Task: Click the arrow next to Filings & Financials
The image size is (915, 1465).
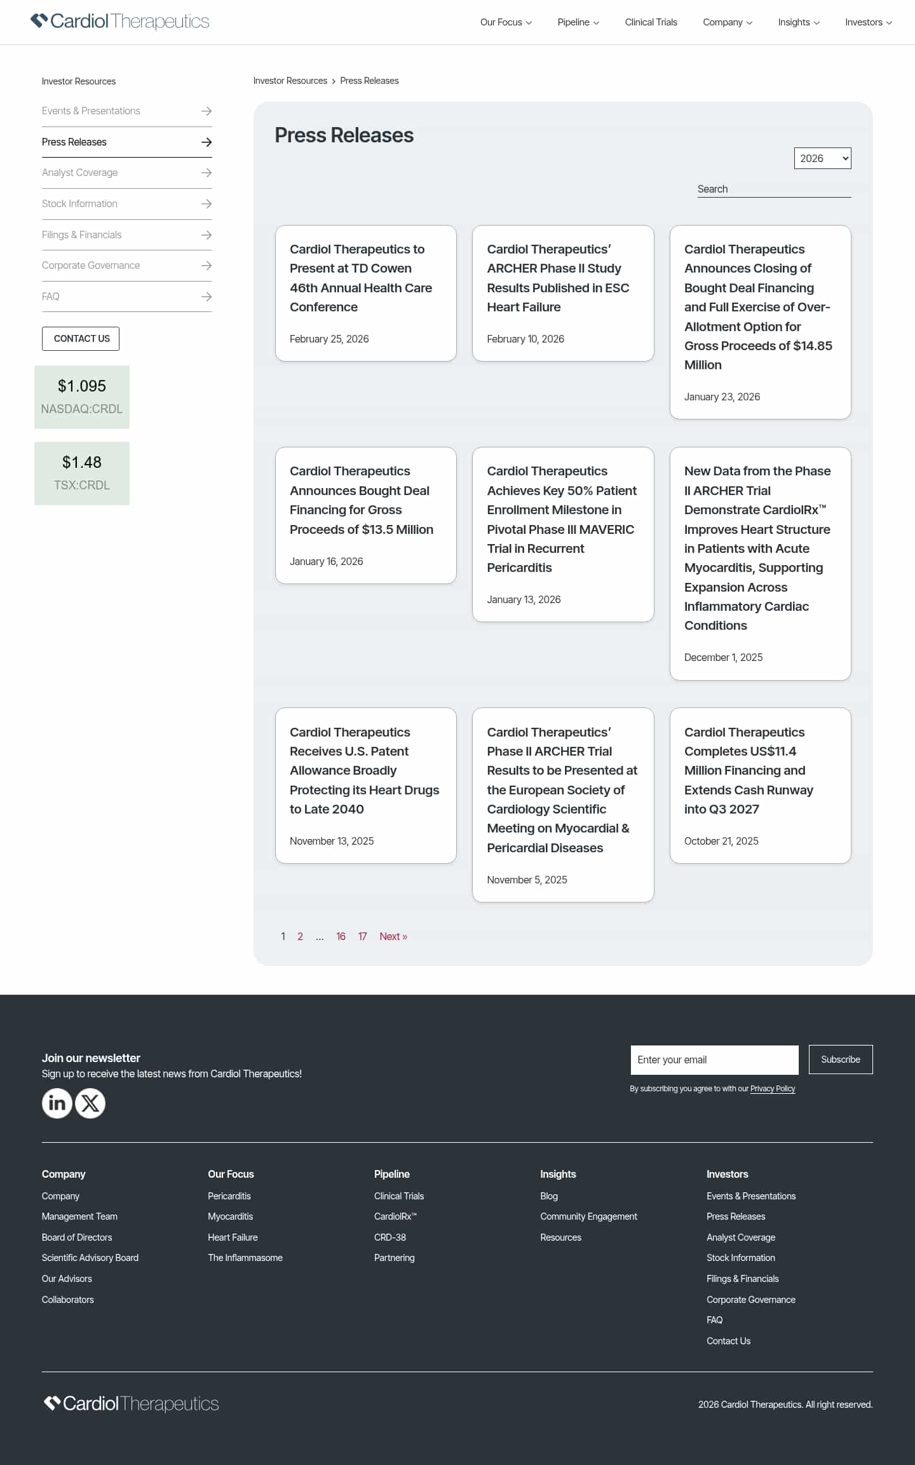Action: tap(207, 235)
